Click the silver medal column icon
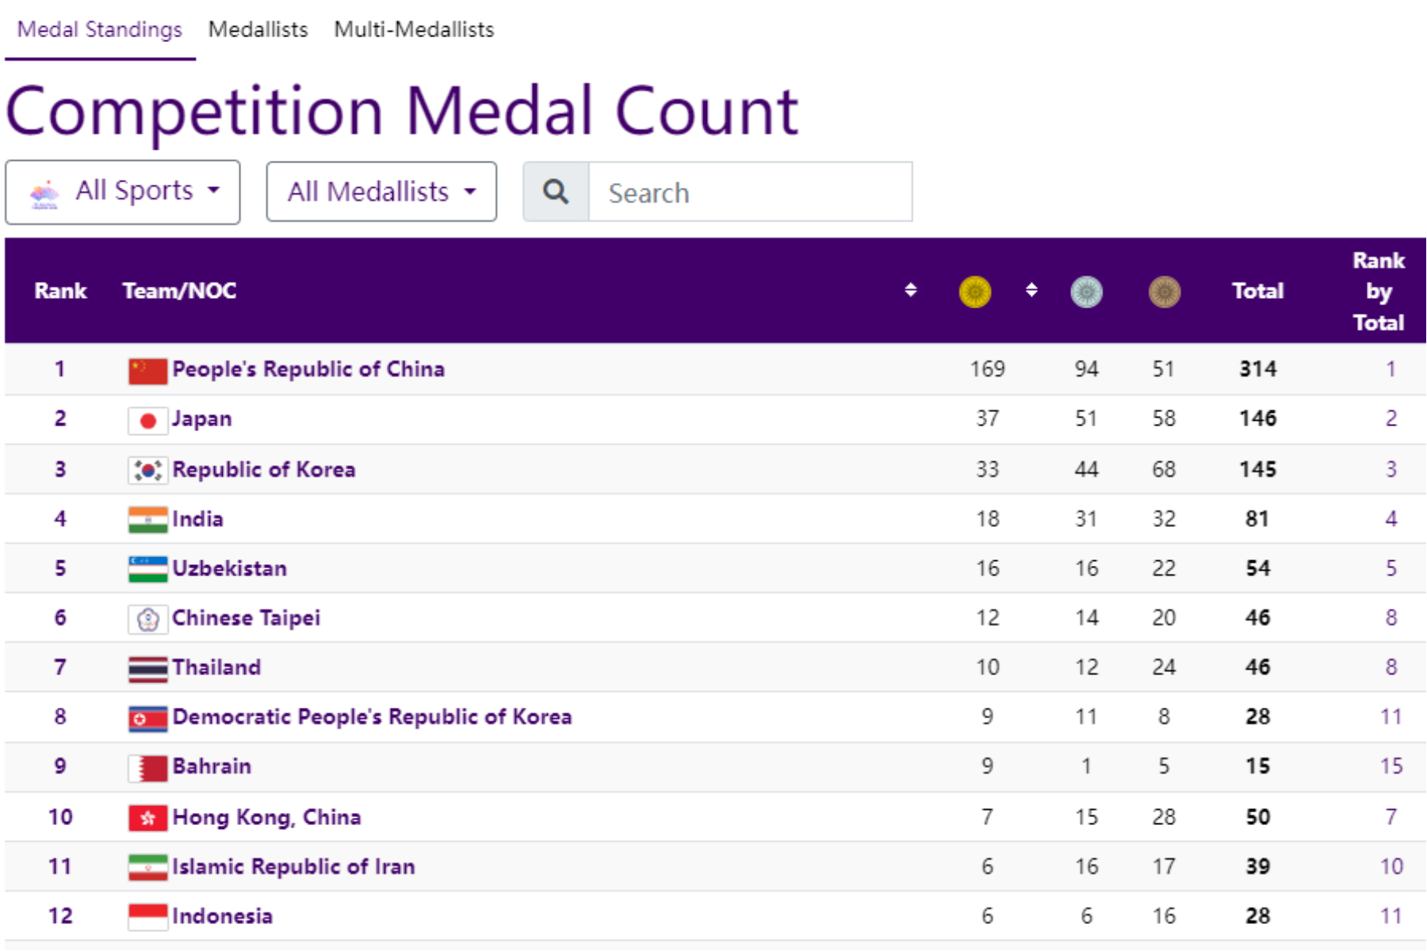The image size is (1427, 951). [x=1086, y=292]
